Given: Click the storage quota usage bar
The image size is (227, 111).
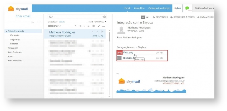Looking at the screenshot, I should click(18, 22).
